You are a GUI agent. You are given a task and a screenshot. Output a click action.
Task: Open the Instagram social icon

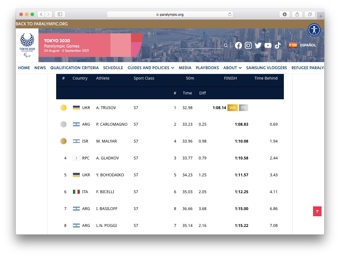(248, 45)
